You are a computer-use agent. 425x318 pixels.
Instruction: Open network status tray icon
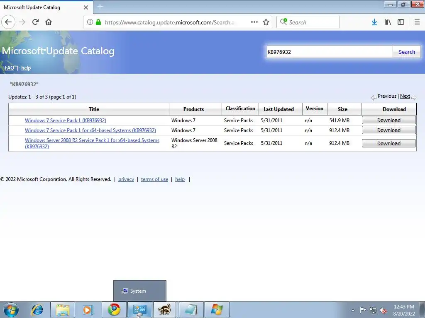pyautogui.click(x=373, y=310)
